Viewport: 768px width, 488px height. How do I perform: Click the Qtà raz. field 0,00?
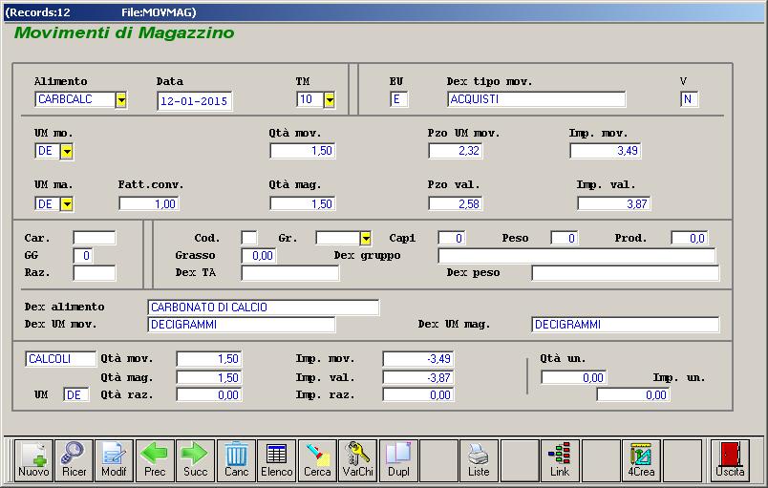pos(209,395)
